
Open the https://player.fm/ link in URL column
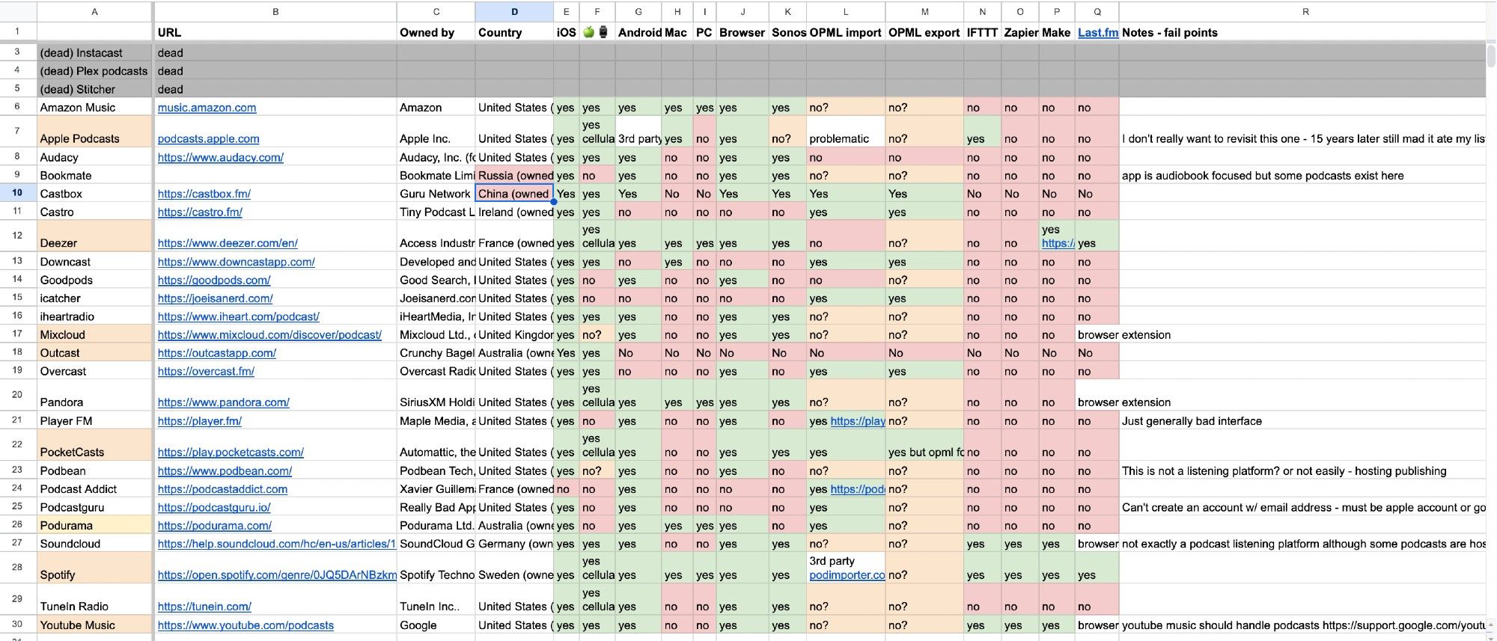tap(199, 421)
